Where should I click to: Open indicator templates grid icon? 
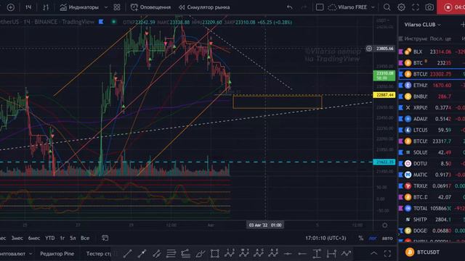(x=117, y=7)
